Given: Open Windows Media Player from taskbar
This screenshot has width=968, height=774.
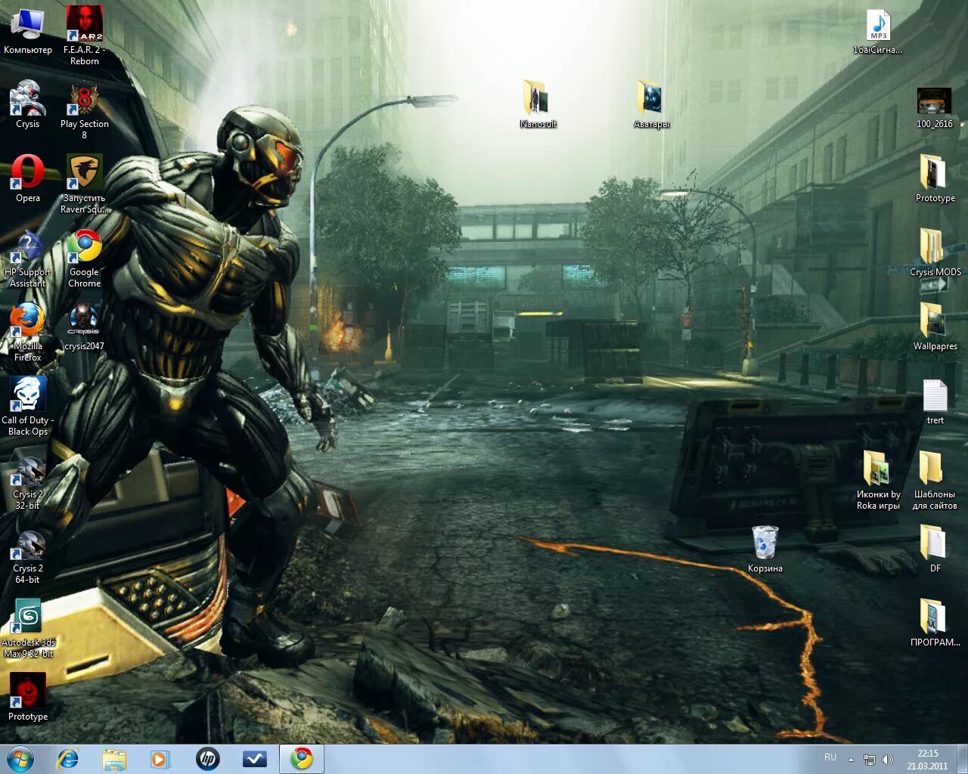Looking at the screenshot, I should (x=160, y=759).
